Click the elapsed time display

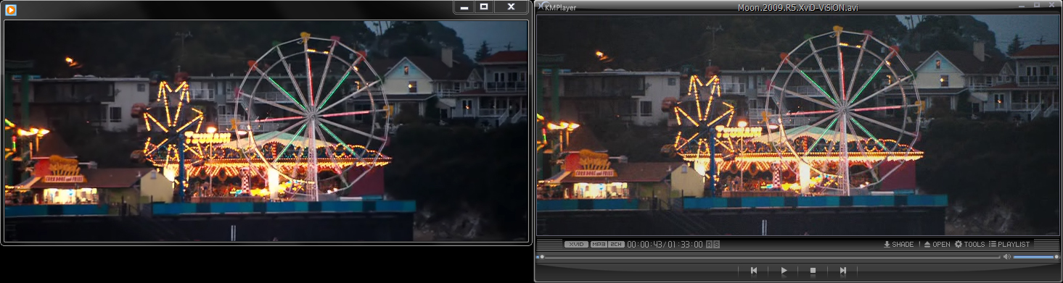(645, 245)
